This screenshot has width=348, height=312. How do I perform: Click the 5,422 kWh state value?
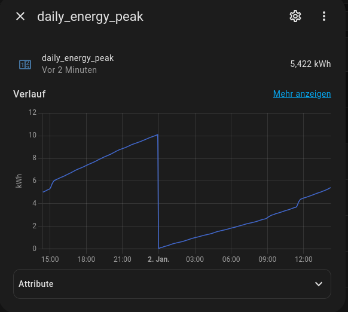[x=310, y=64]
